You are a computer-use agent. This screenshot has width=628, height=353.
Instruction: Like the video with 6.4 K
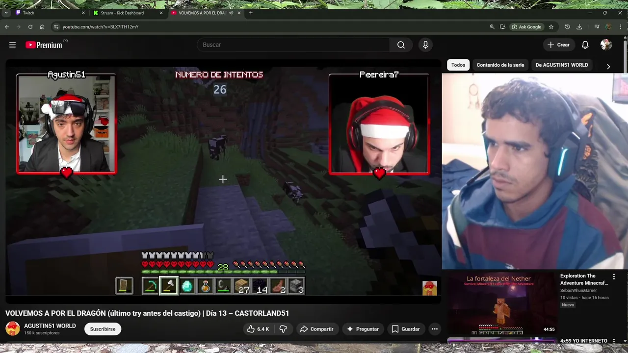click(x=258, y=329)
